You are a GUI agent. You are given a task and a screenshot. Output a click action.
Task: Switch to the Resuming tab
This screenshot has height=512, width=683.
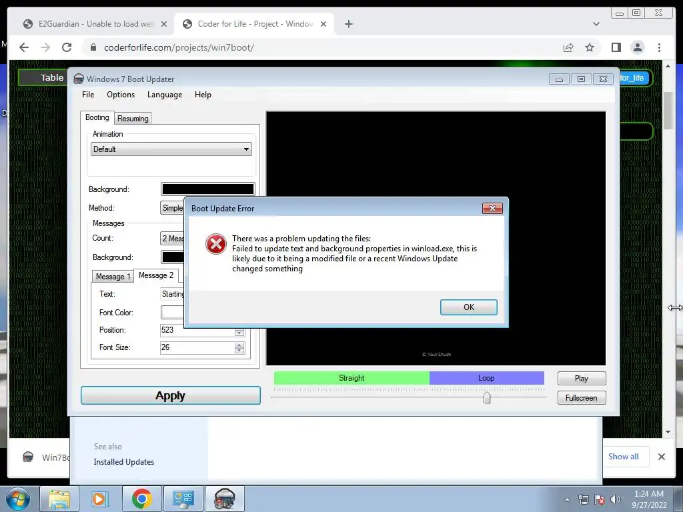[133, 119]
